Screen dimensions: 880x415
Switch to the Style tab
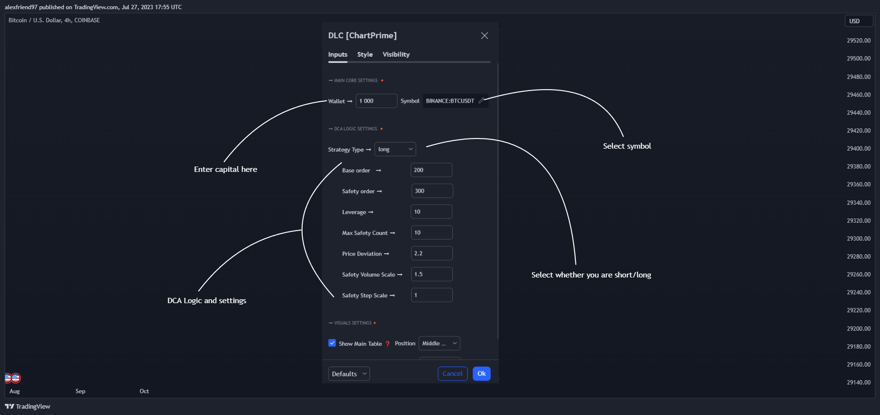[365, 54]
